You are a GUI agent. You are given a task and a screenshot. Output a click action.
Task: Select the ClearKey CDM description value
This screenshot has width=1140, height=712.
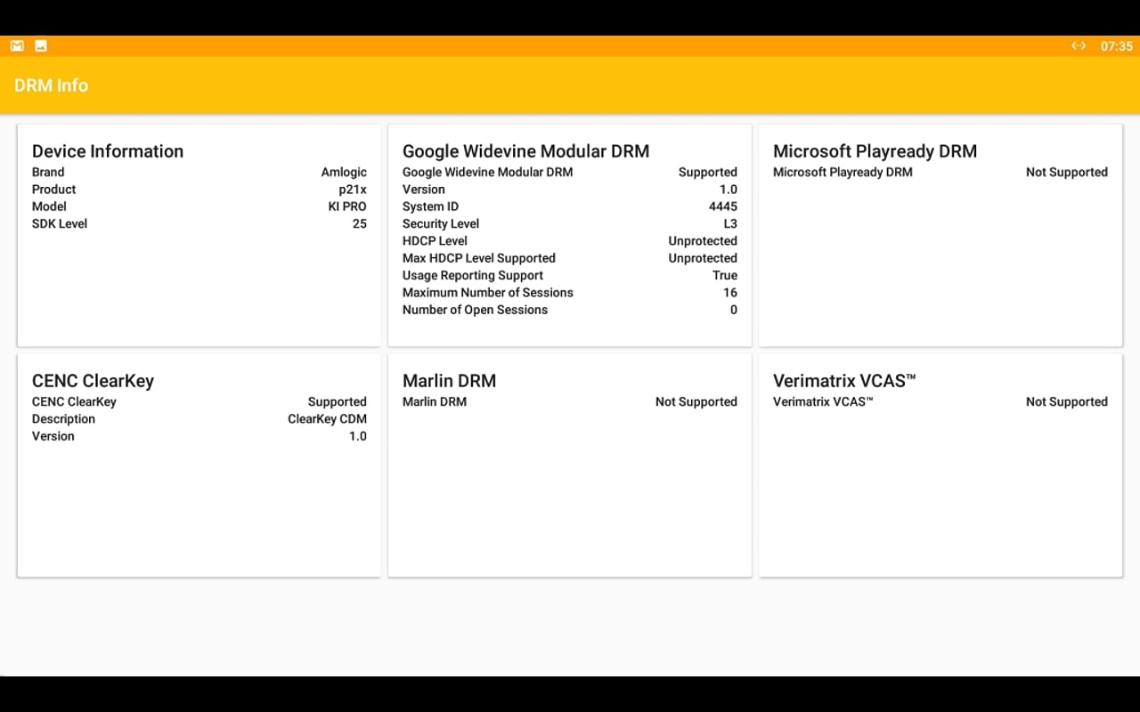click(x=327, y=419)
